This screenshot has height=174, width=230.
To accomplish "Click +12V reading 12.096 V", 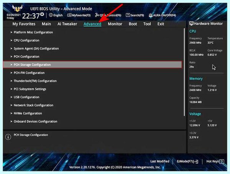I will click(195, 125).
